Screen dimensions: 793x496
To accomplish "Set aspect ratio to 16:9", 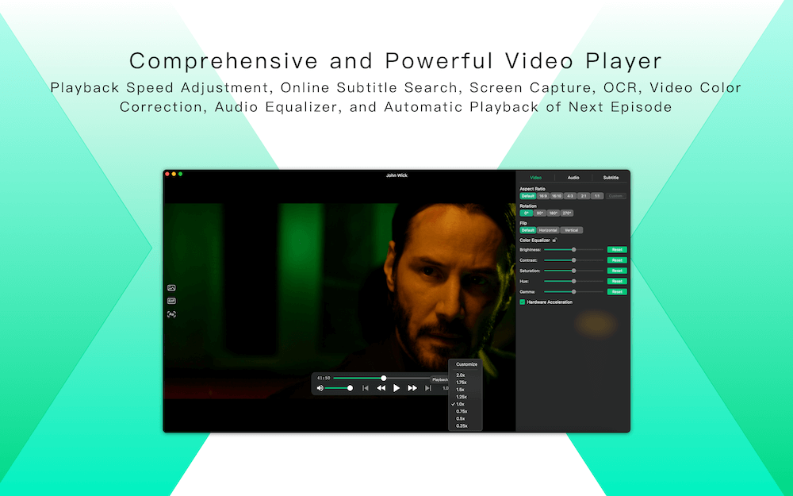I will pos(544,196).
